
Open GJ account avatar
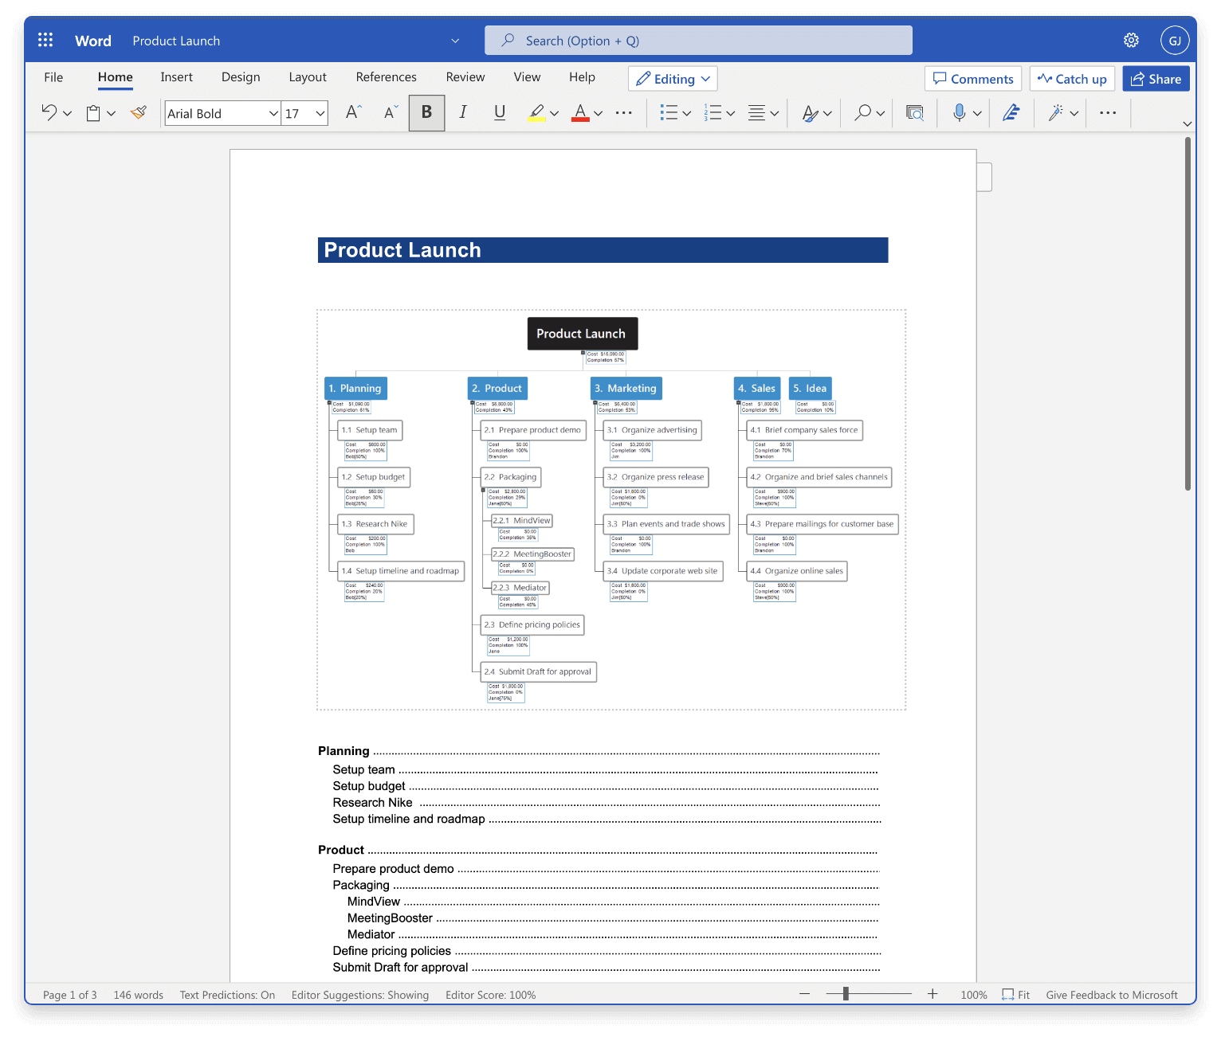tap(1175, 40)
